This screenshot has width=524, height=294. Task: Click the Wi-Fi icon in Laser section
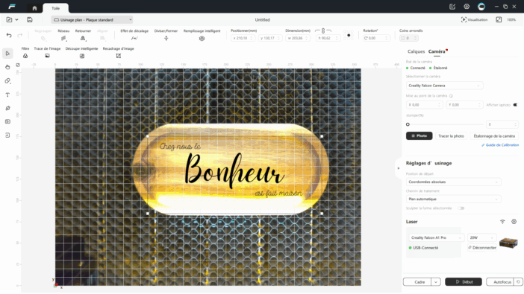502,222
